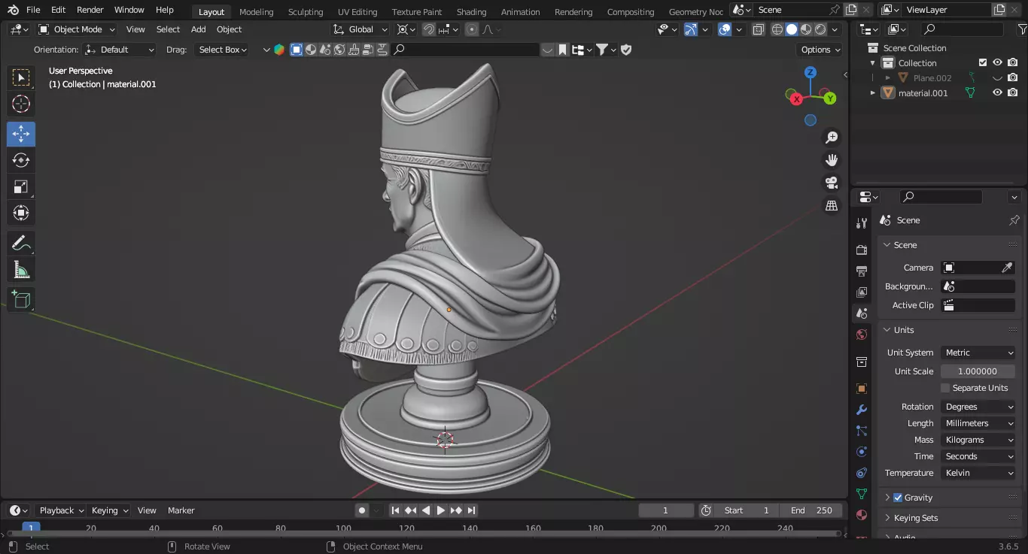Image resolution: width=1028 pixels, height=554 pixels.
Task: Pin the Scene properties context
Action: [x=1014, y=220]
